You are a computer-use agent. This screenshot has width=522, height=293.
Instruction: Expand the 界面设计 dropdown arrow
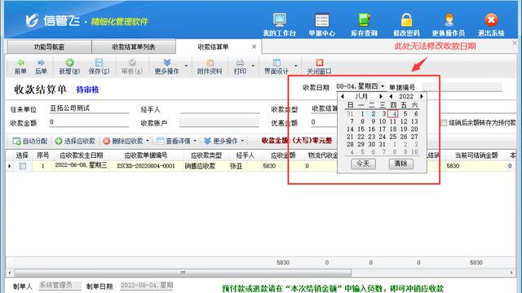pyautogui.click(x=295, y=66)
